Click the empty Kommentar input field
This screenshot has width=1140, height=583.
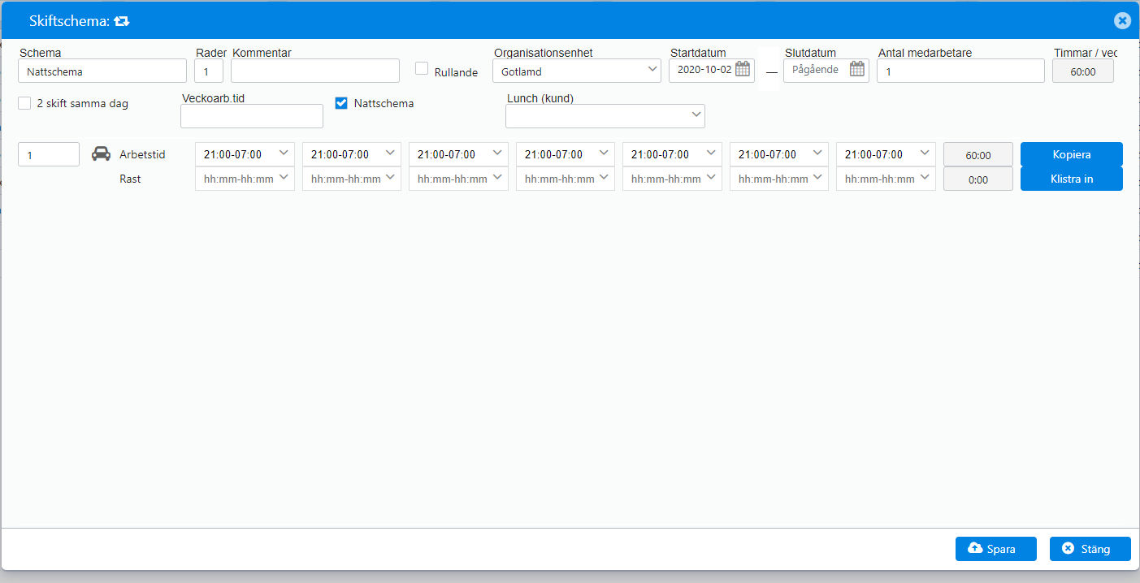[x=315, y=71]
